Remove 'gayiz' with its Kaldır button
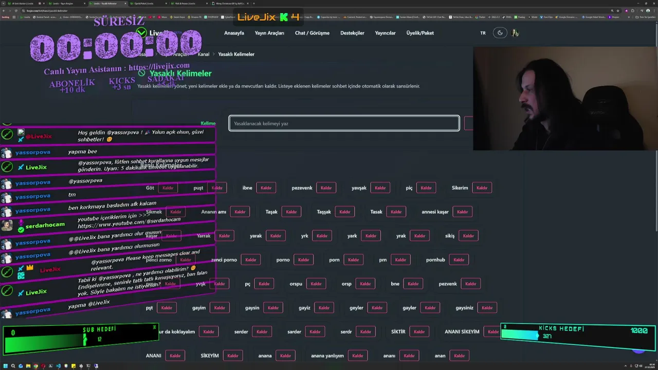 [x=324, y=308]
